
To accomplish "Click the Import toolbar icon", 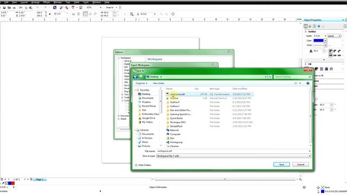I will [x=61, y=8].
